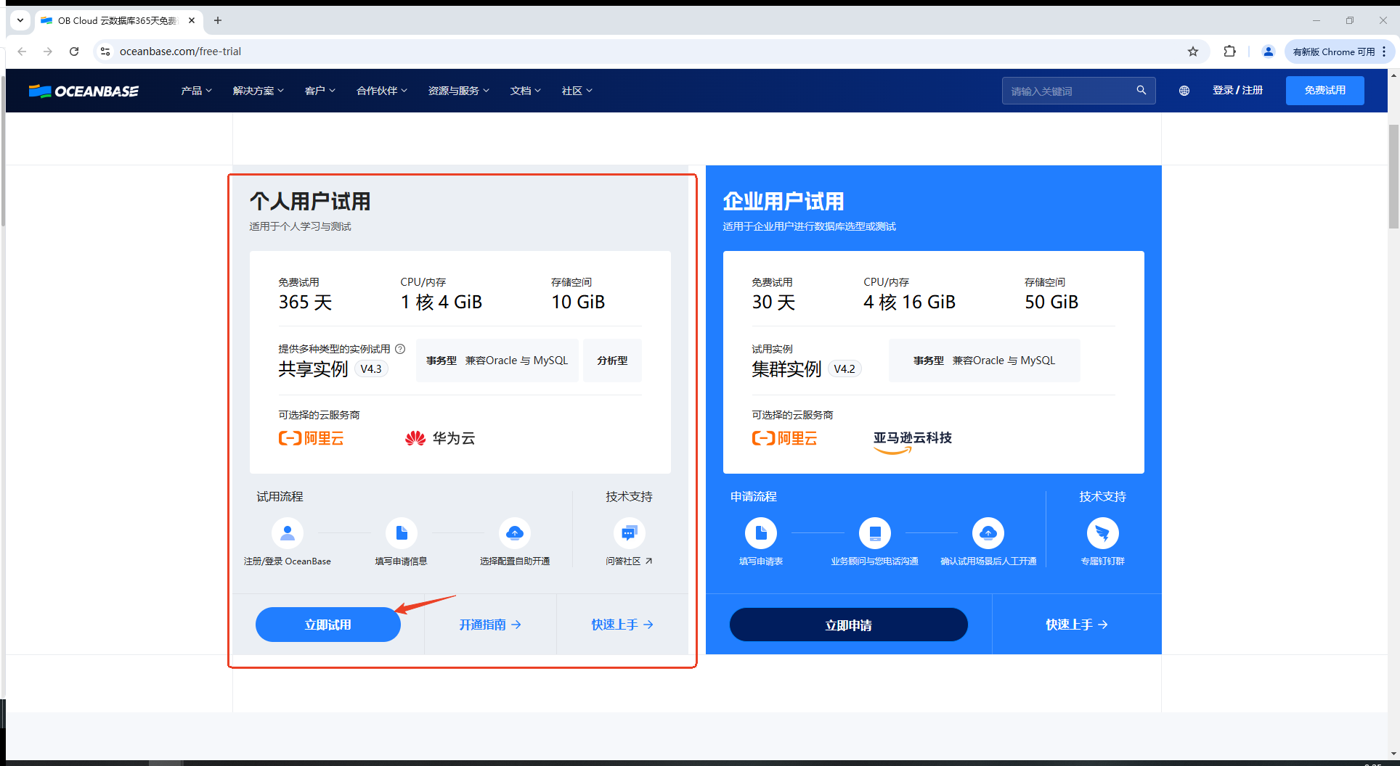Expand the 资源与服务 navigation menu
1400x766 pixels.
458,91
